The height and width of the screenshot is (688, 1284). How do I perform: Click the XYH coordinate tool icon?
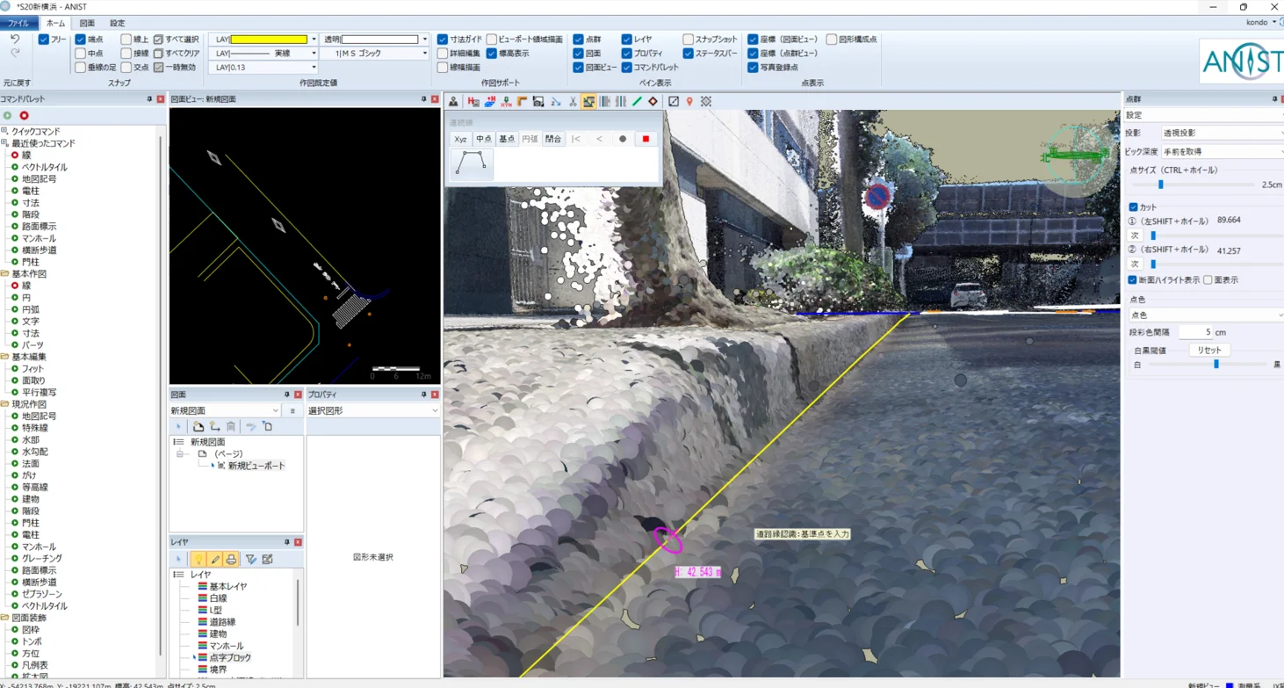(x=506, y=102)
